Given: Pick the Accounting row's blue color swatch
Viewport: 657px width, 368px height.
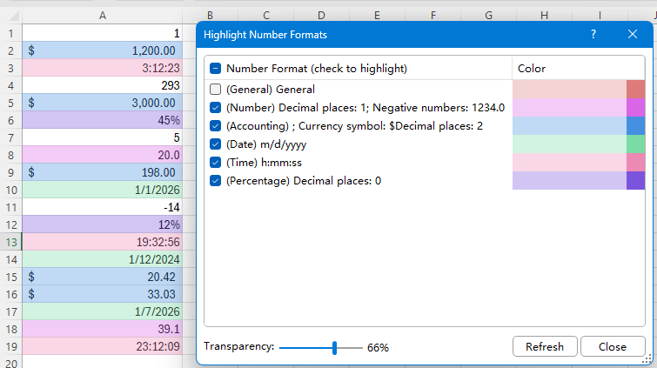Looking at the screenshot, I should pos(635,126).
